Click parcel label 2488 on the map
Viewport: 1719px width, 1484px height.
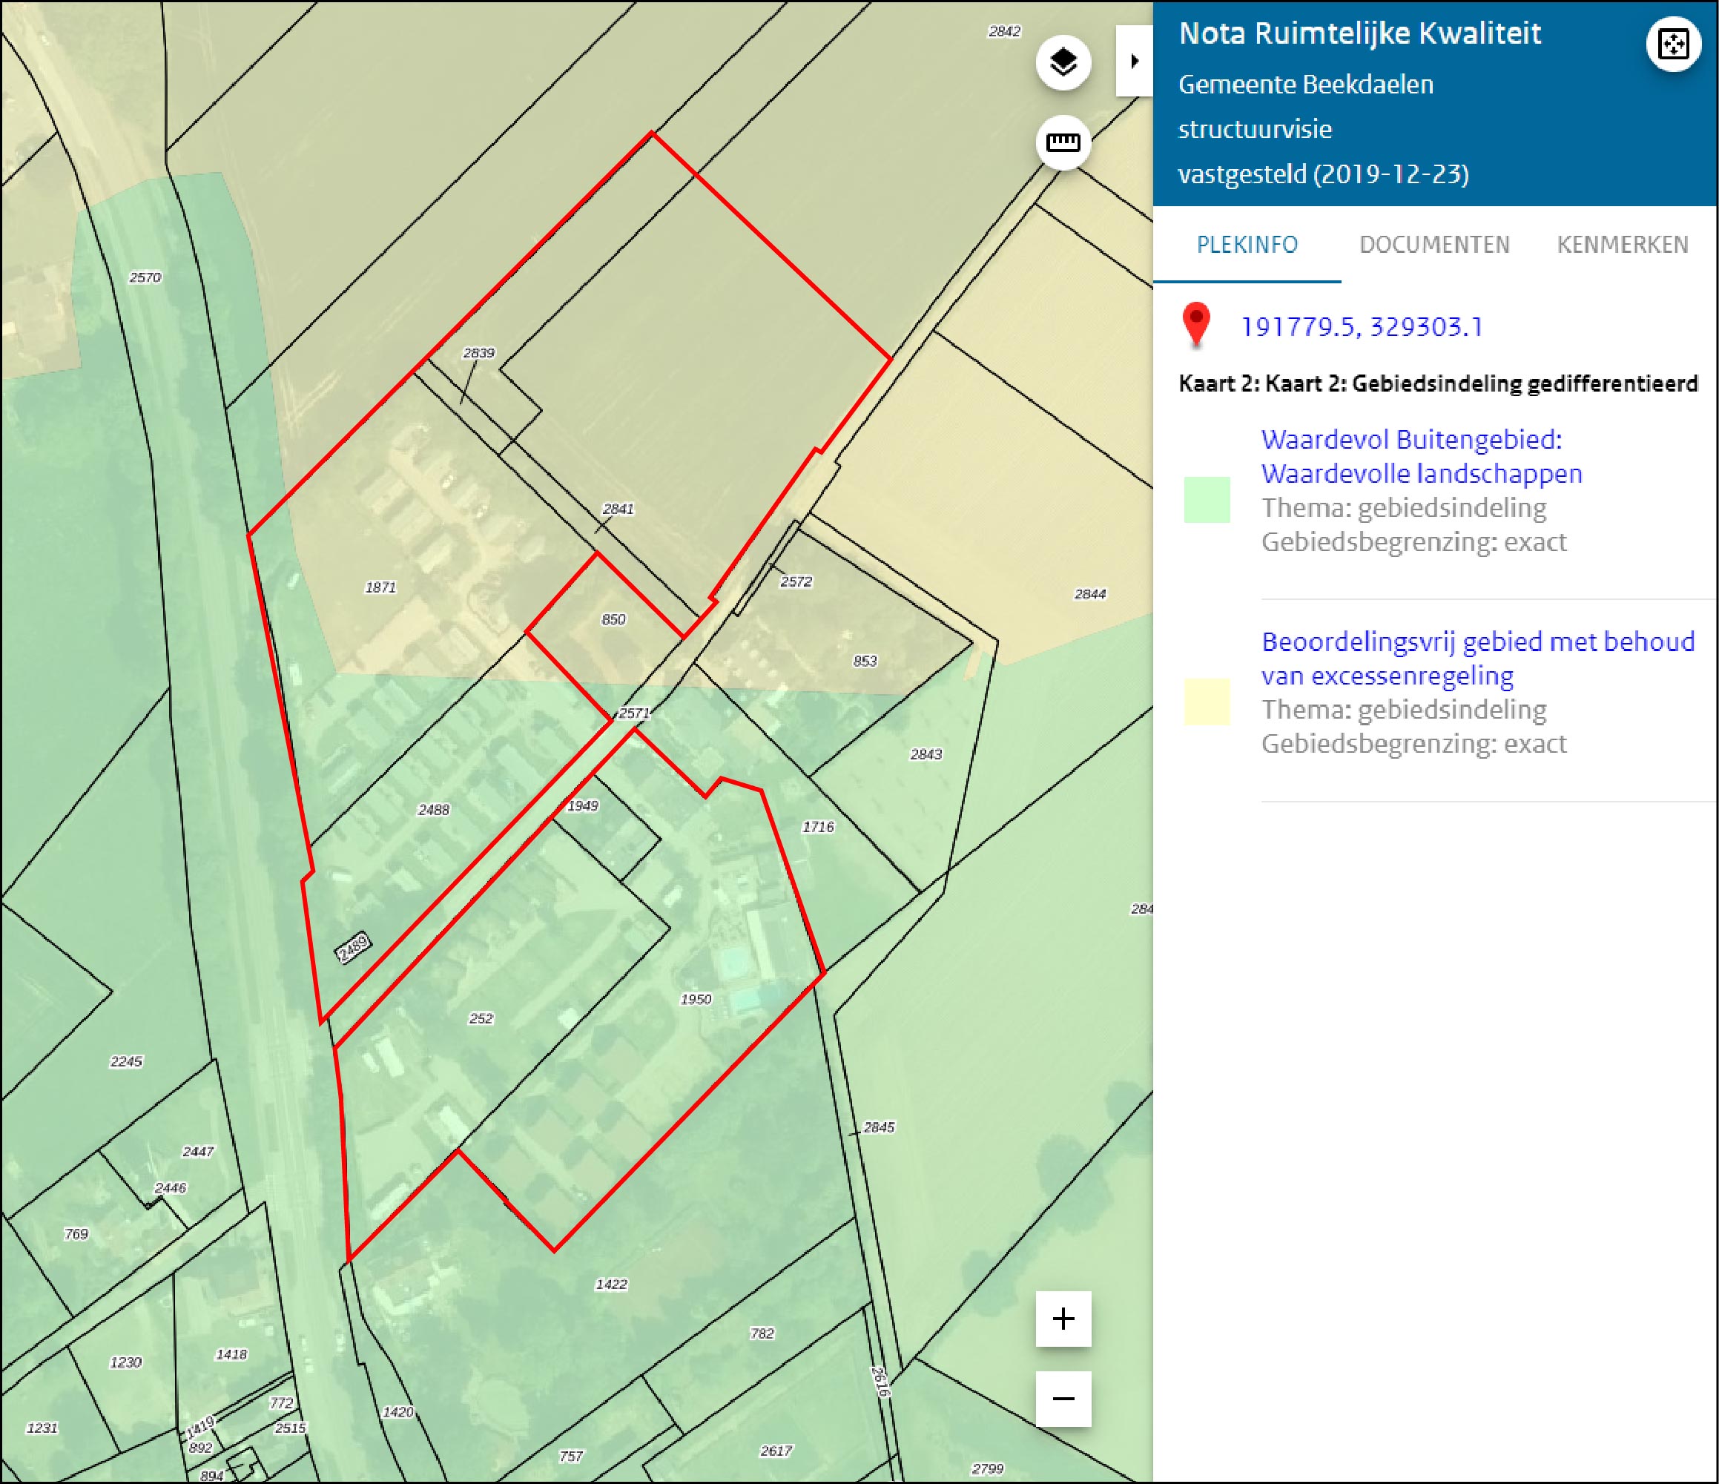(x=434, y=810)
